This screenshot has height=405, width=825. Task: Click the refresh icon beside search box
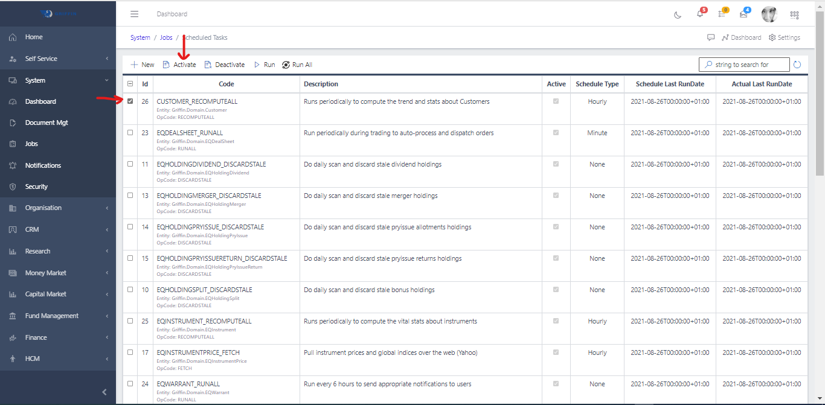(x=797, y=65)
